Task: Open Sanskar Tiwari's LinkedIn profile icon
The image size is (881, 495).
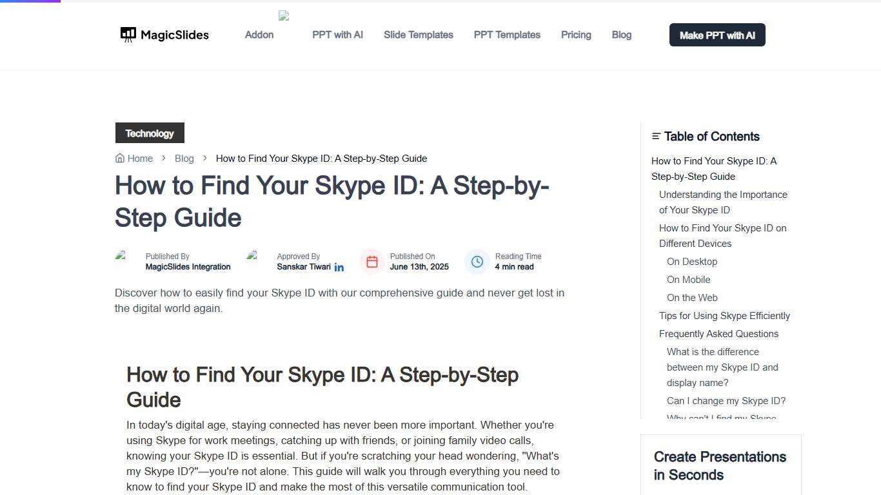Action: (x=339, y=267)
